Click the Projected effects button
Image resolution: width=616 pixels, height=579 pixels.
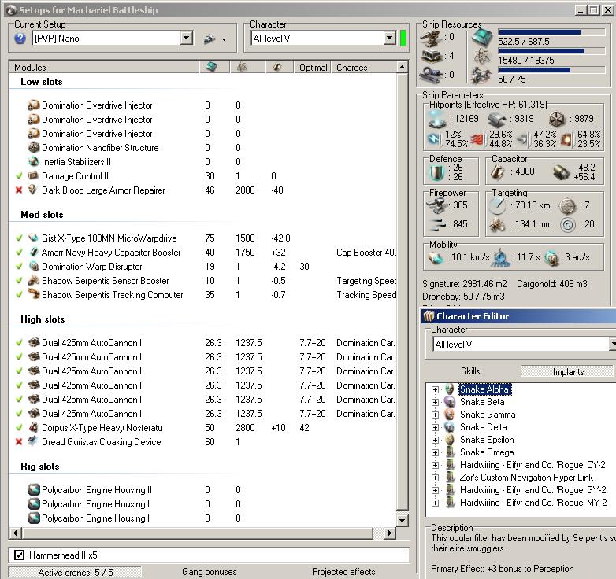pos(343,572)
